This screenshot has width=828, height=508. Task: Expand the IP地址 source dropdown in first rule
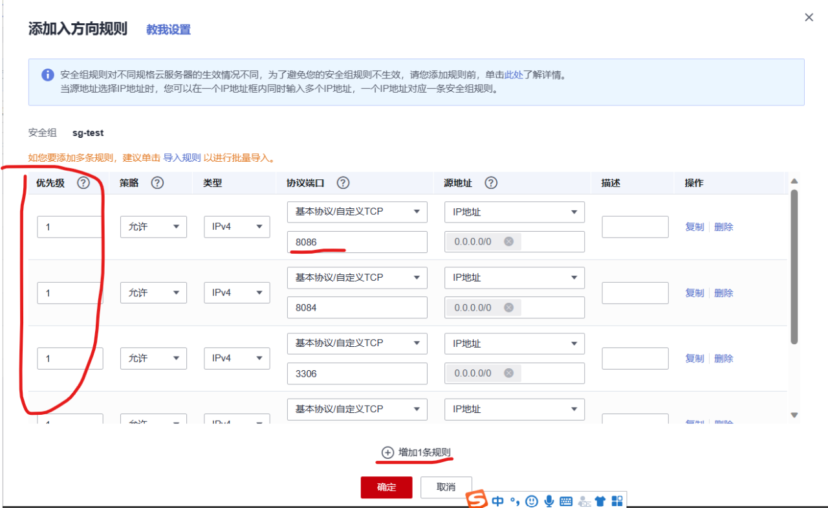[514, 212]
